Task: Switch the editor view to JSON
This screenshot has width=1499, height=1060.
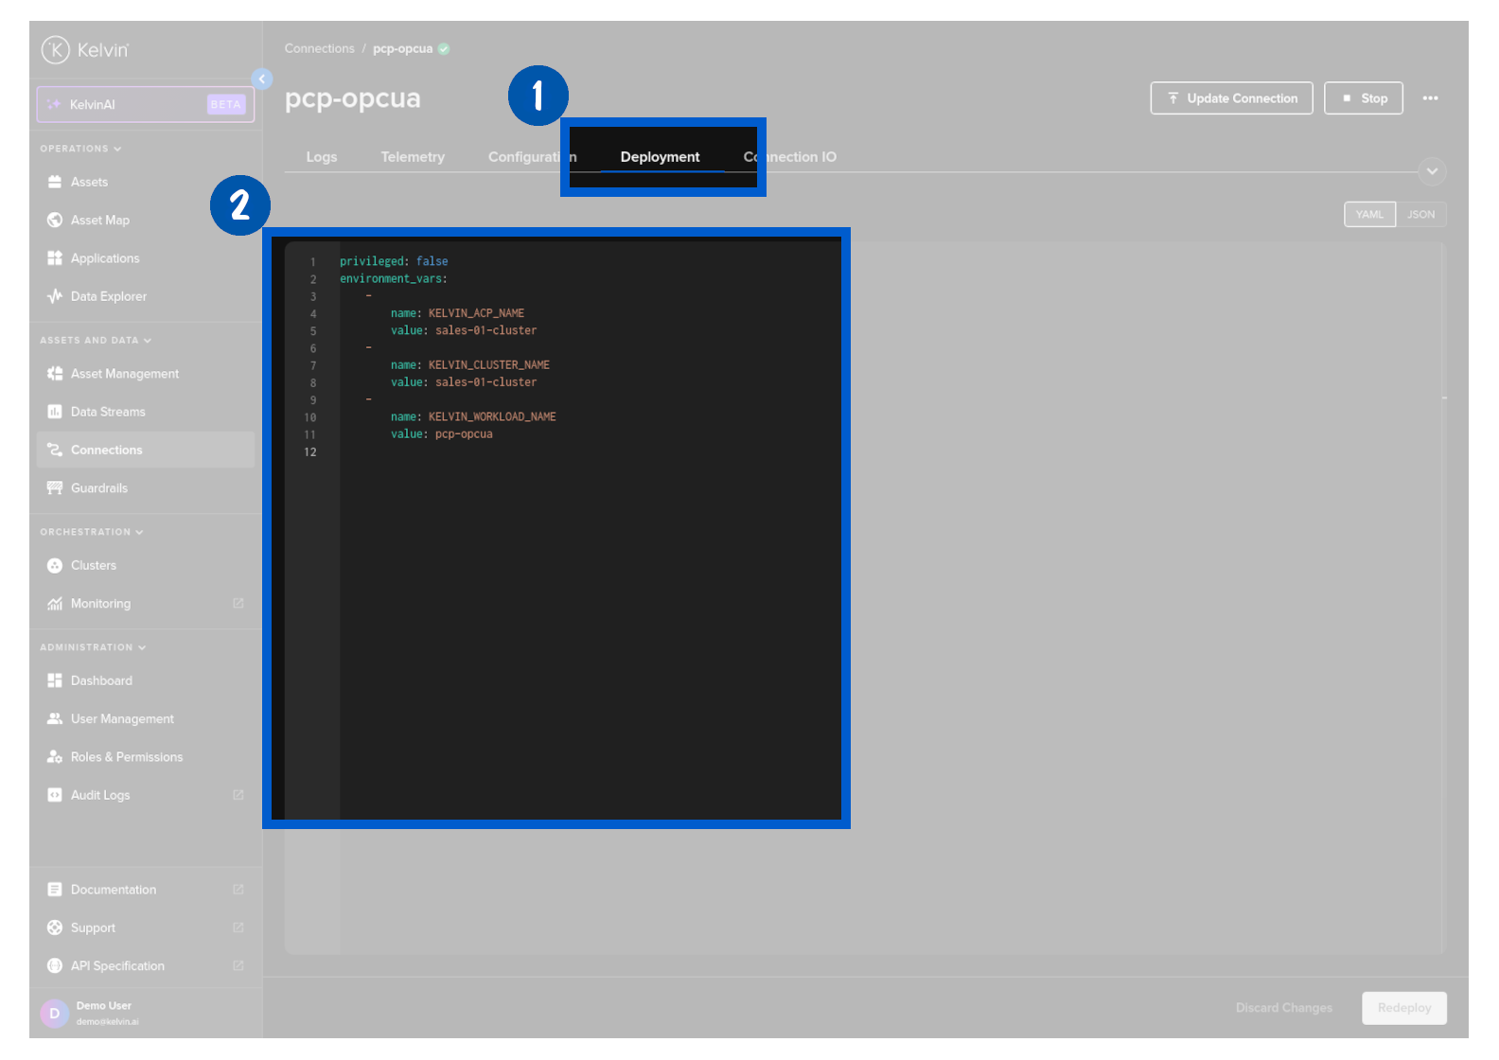Action: click(1420, 215)
